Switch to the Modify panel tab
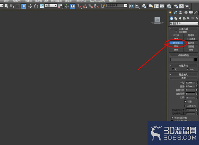Screen dimensions: 199x145 click(175, 12)
